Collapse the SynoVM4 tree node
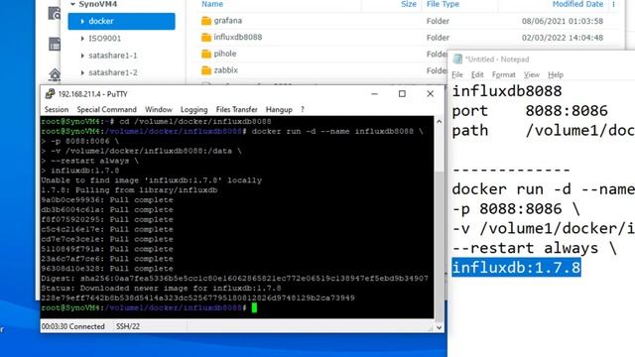The width and height of the screenshot is (635, 357). click(72, 4)
